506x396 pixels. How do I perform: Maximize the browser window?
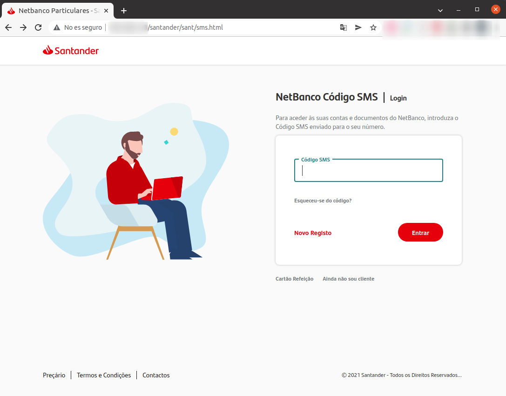477,10
